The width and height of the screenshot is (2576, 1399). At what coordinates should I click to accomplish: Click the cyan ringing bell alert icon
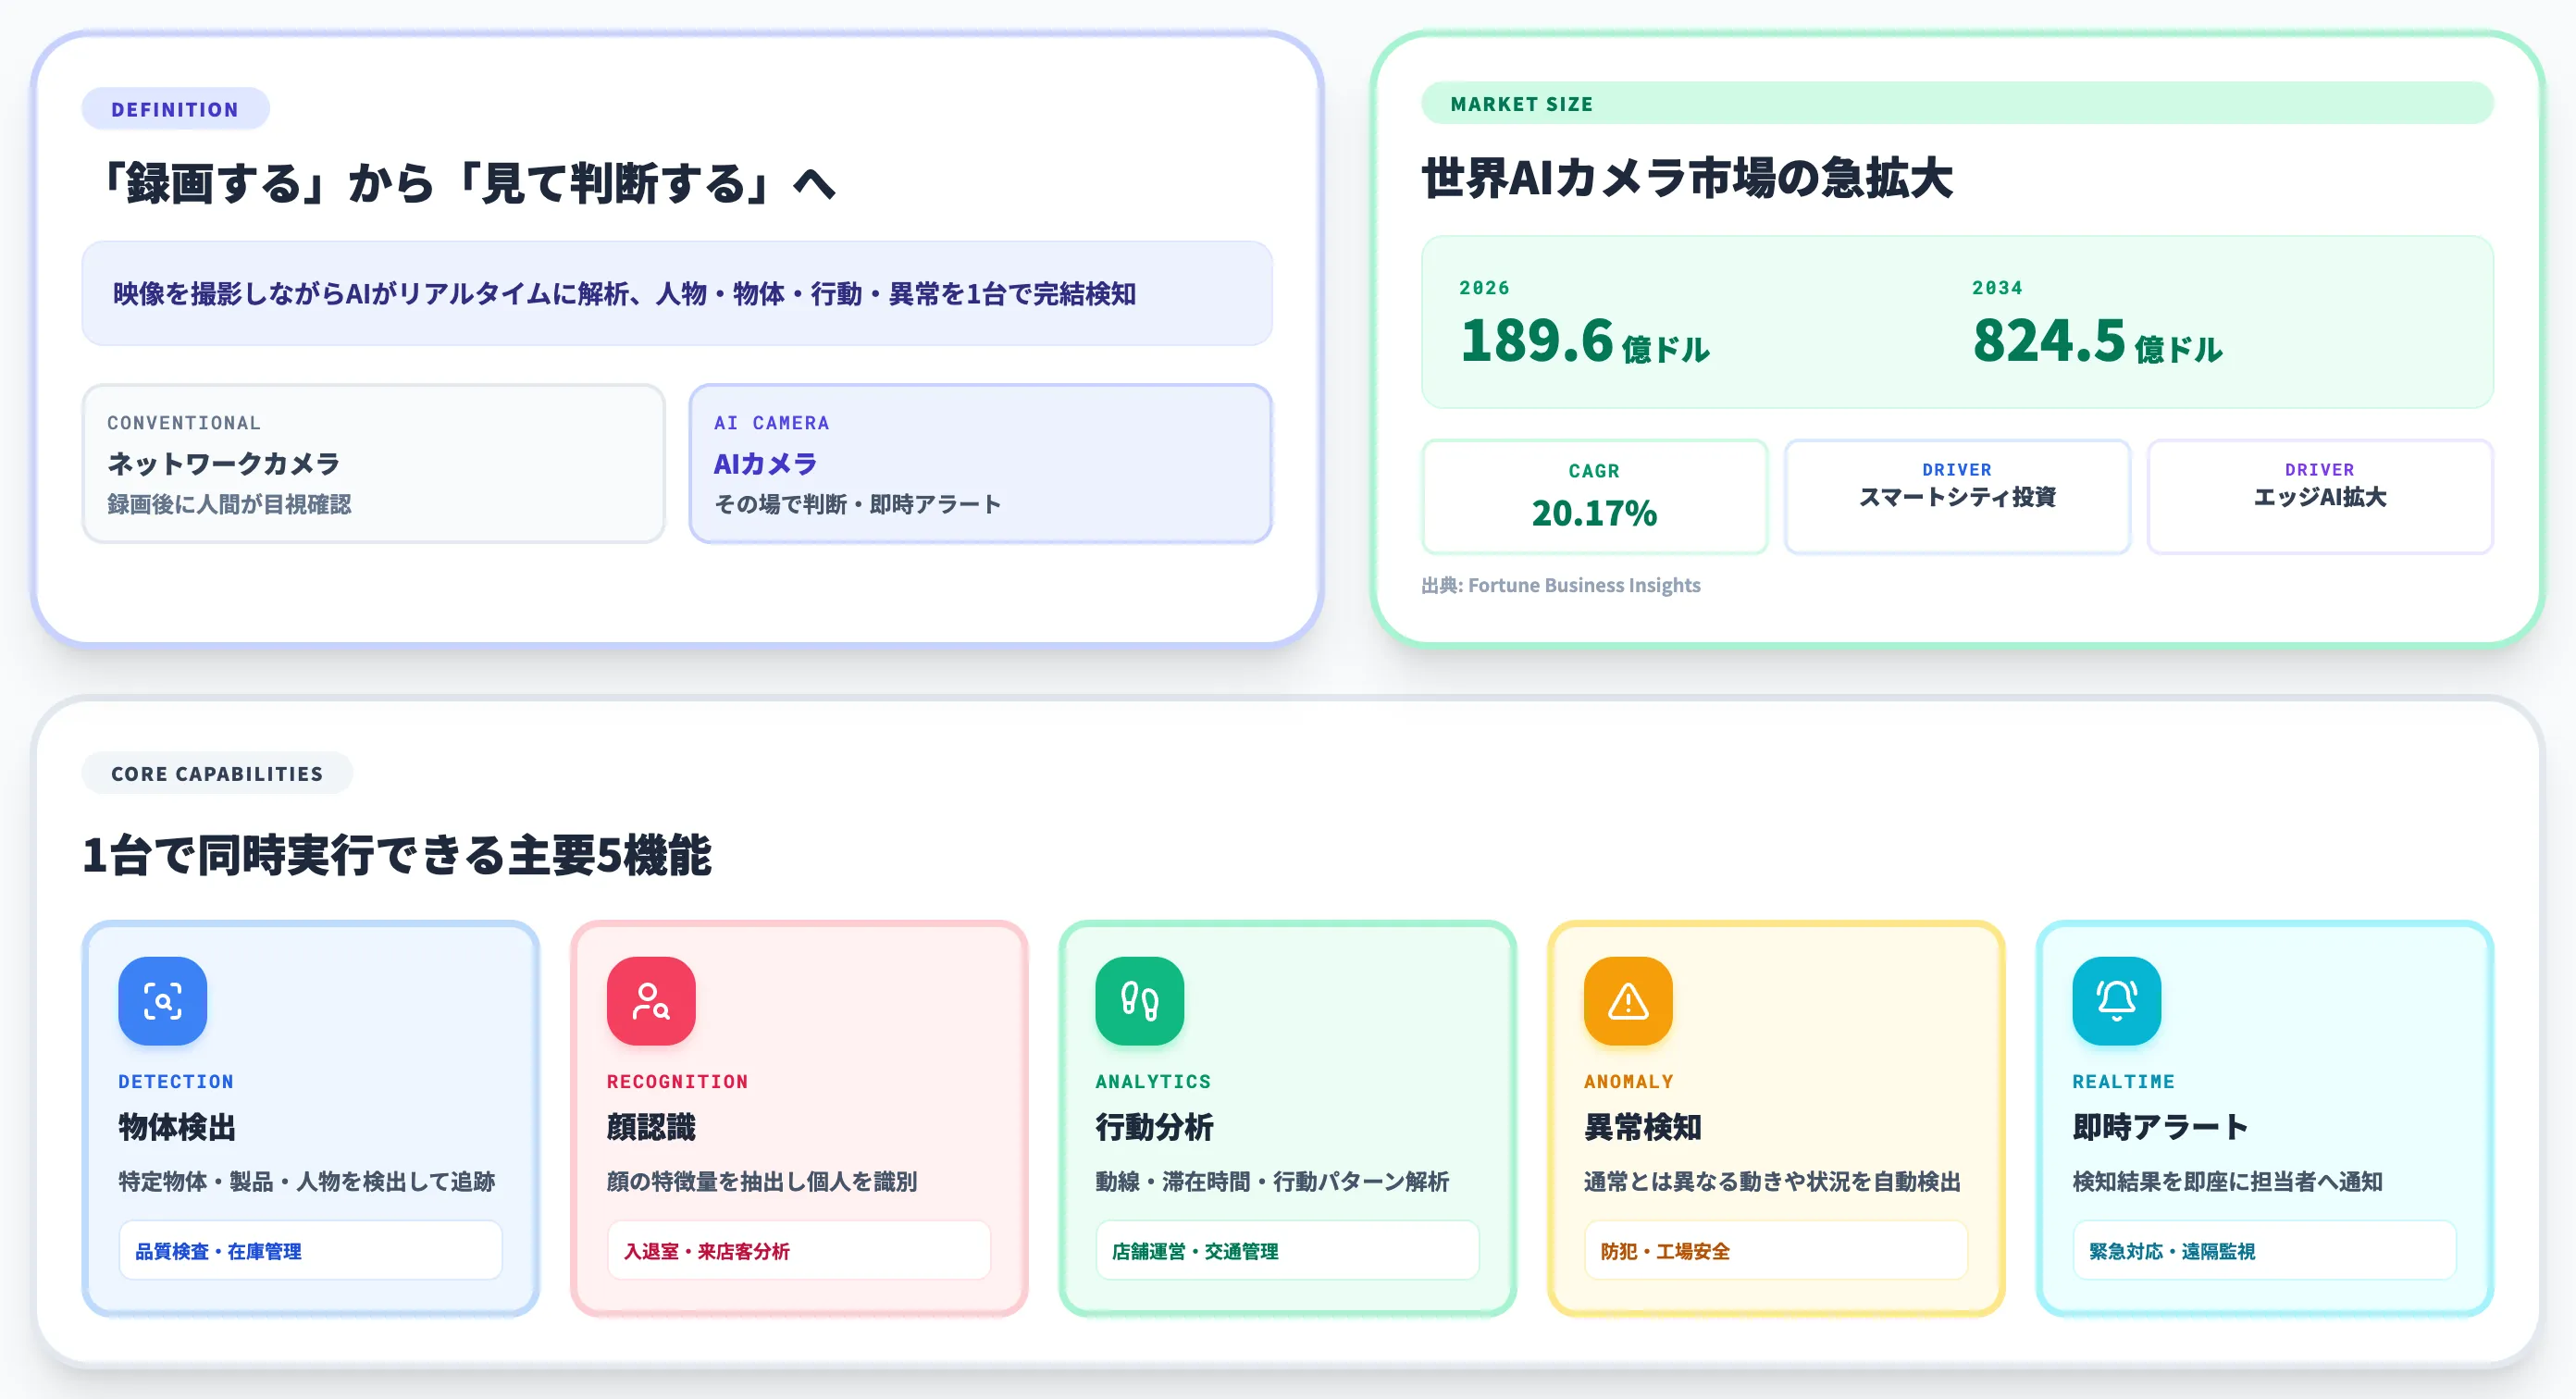tap(2117, 1001)
